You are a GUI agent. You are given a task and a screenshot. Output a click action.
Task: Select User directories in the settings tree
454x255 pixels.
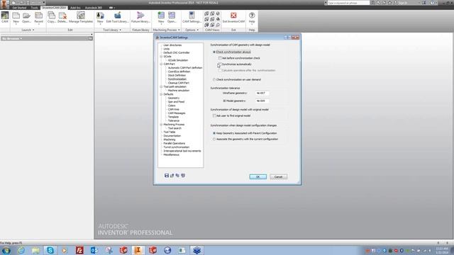pos(172,45)
